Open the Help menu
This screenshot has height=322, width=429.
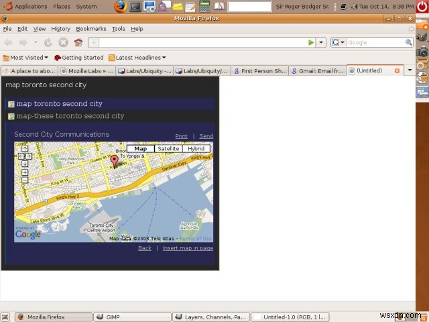(137, 29)
